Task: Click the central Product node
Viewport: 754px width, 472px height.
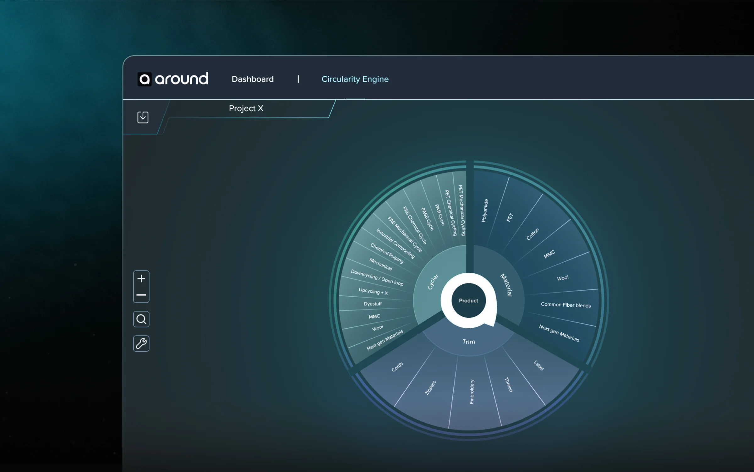Action: point(468,300)
